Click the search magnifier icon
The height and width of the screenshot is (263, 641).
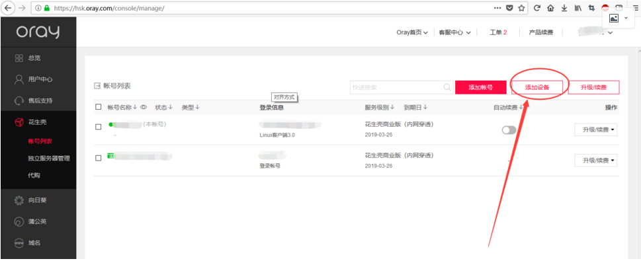pyautogui.click(x=448, y=87)
